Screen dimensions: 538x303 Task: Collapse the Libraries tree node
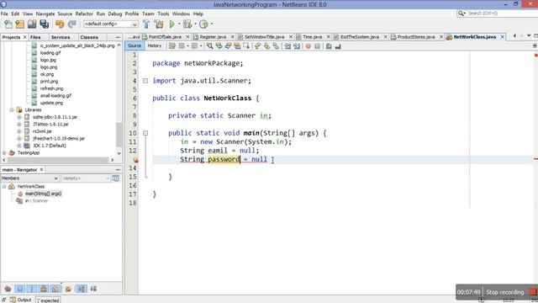click(x=12, y=110)
